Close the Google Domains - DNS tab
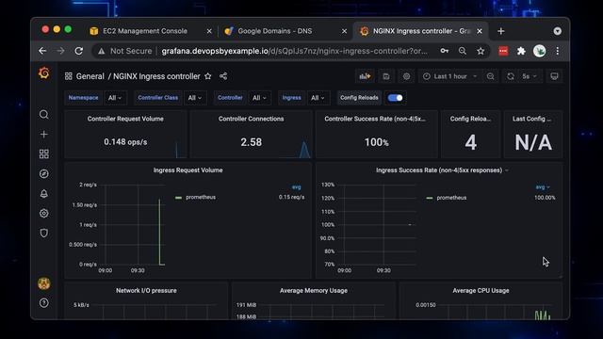603x339 pixels. (x=344, y=31)
